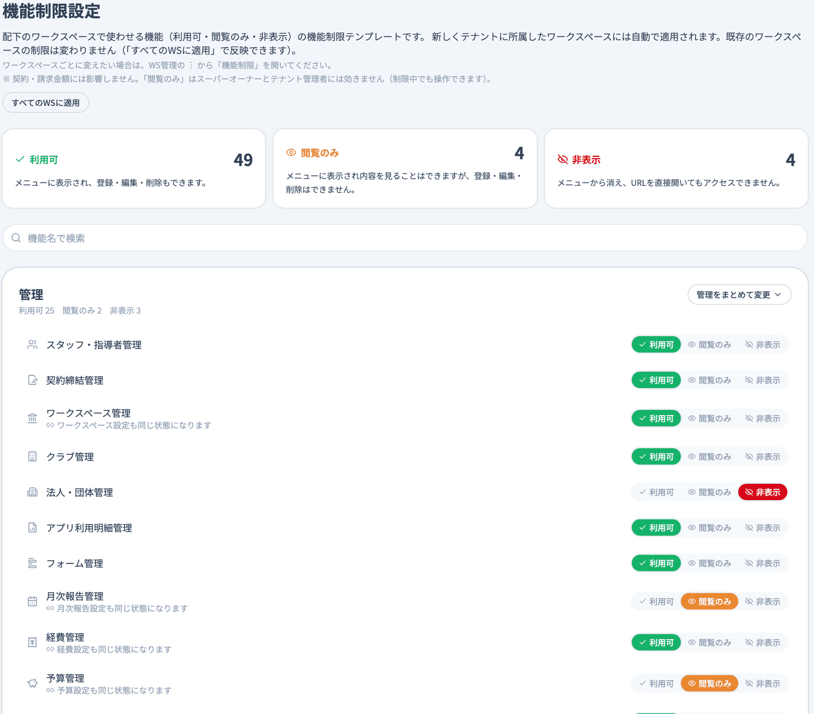
Task: Set 法人・団体管理 to 利用可
Action: pyautogui.click(x=656, y=492)
